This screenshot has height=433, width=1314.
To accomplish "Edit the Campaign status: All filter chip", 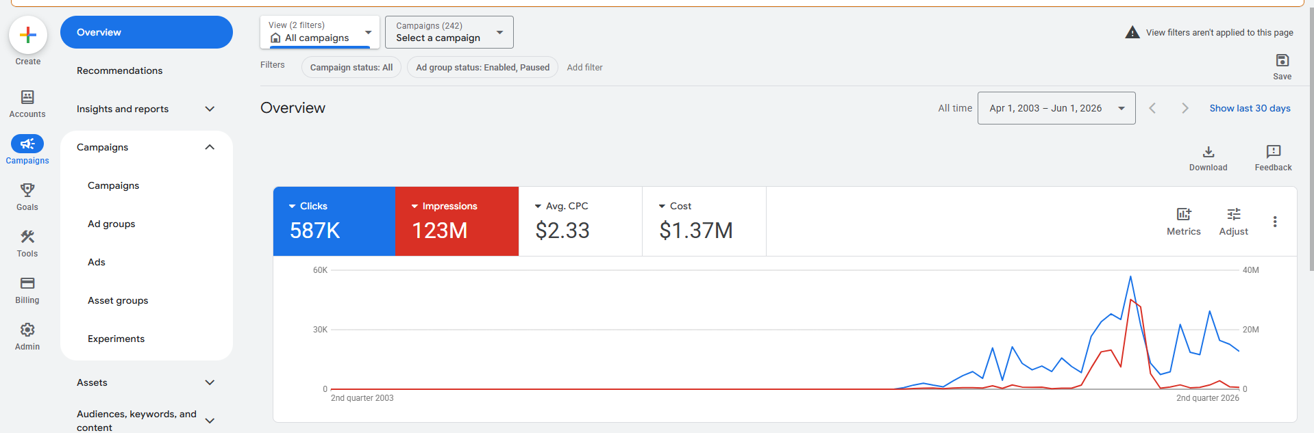I will tap(351, 67).
